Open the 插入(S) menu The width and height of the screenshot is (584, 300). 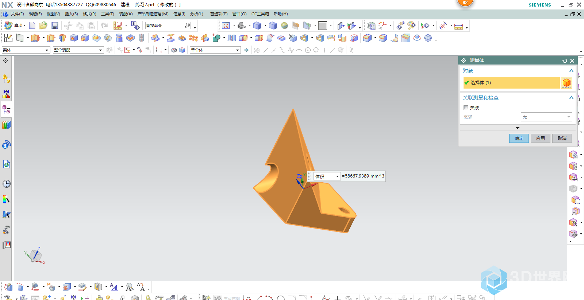tap(71, 14)
